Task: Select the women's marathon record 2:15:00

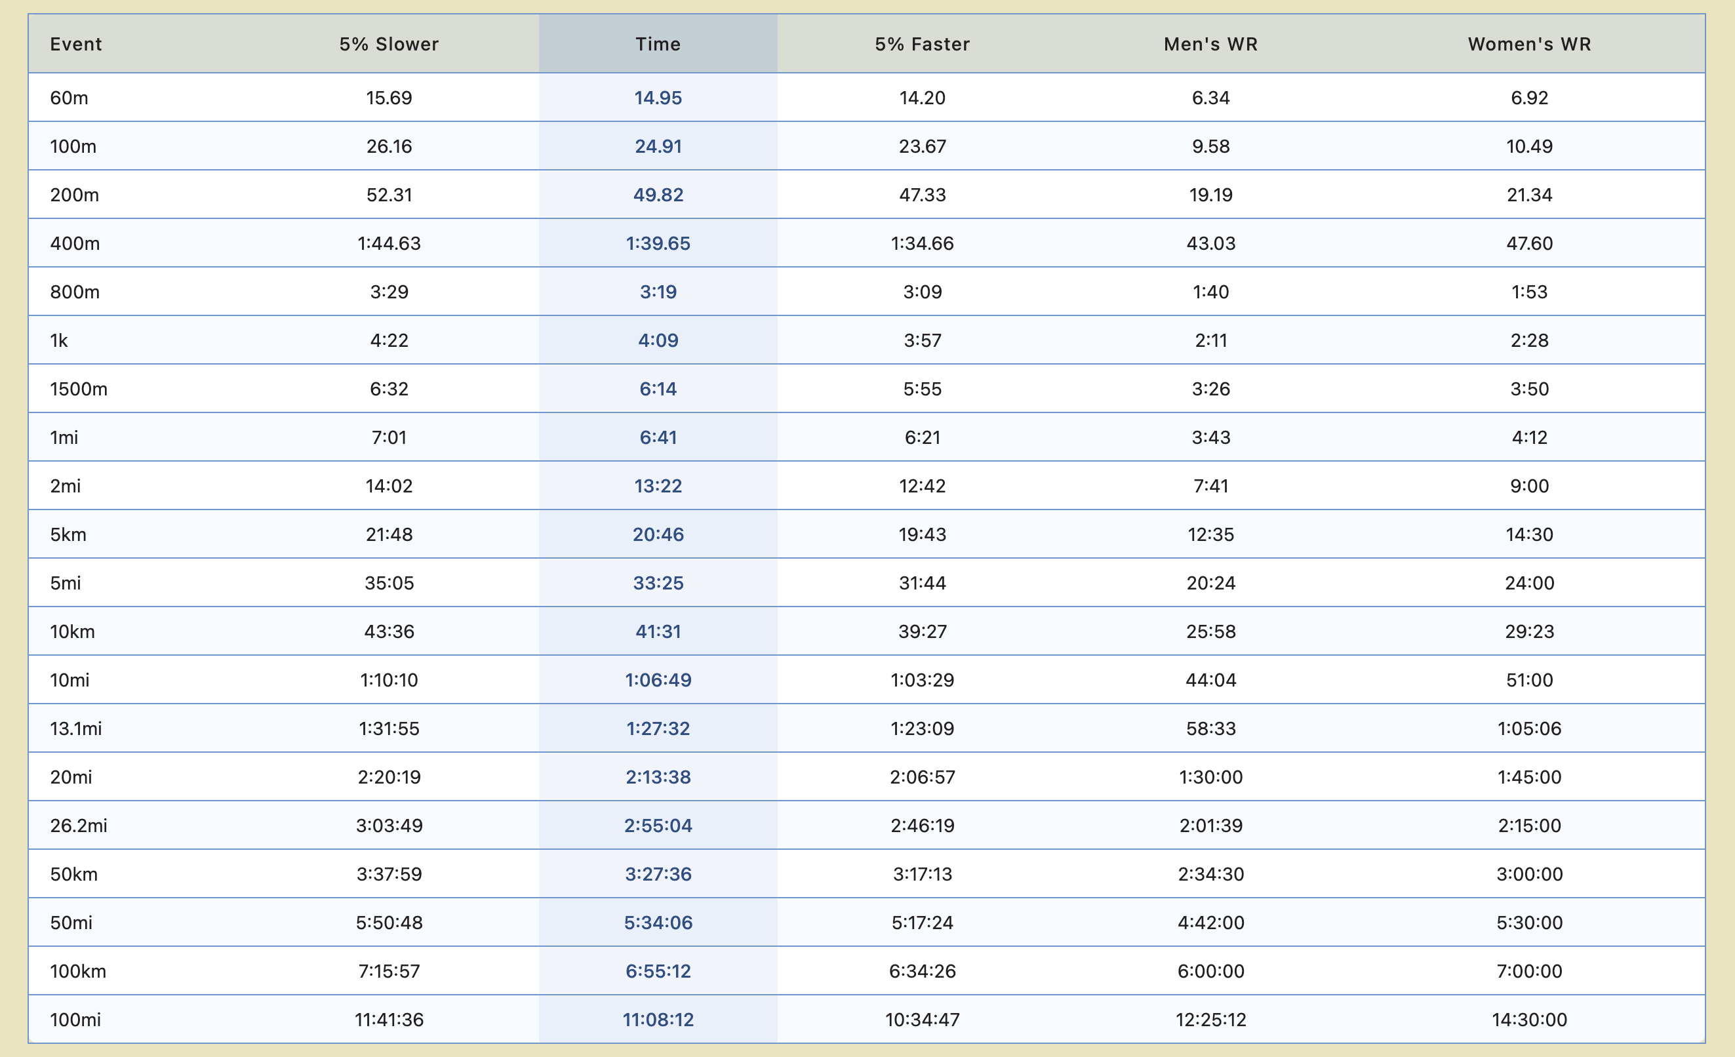Action: [1528, 826]
